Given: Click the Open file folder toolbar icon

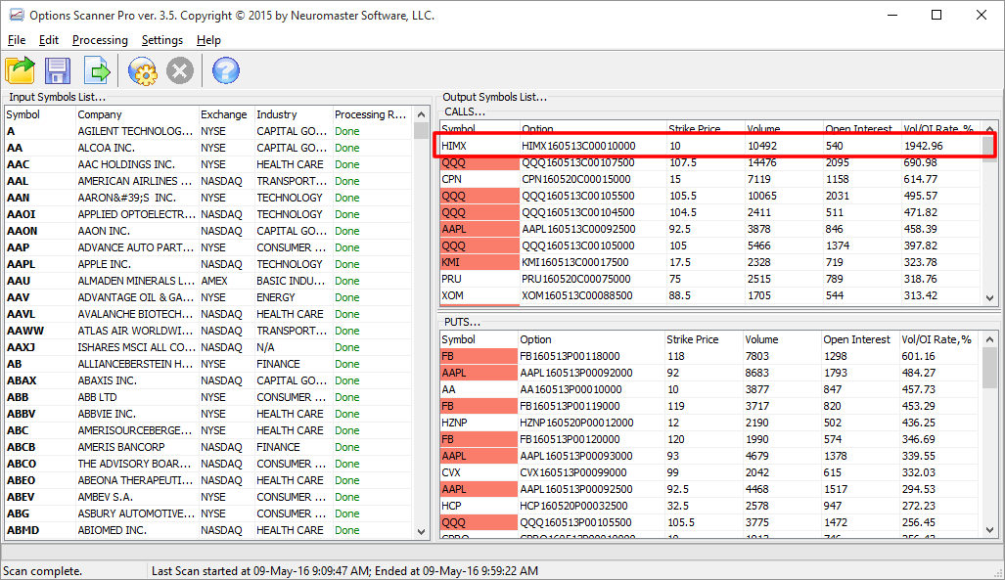Looking at the screenshot, I should coord(20,70).
